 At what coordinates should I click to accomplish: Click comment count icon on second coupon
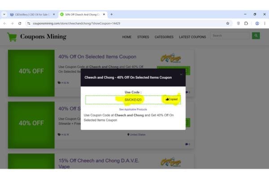[x=187, y=144]
